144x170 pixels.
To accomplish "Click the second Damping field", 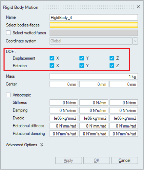I will click(94, 110).
